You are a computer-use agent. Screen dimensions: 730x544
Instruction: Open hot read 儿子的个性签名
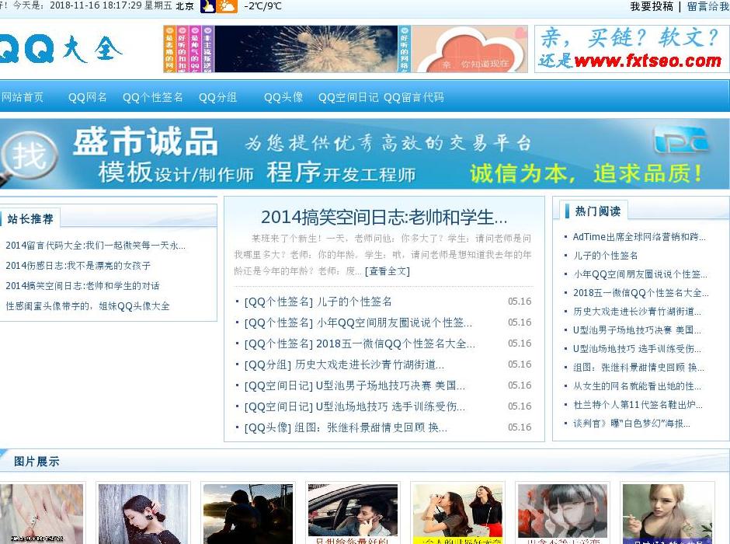click(605, 255)
